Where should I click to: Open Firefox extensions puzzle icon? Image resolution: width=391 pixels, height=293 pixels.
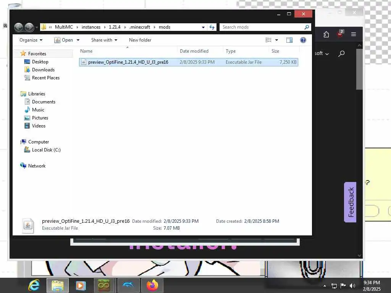coord(326,34)
